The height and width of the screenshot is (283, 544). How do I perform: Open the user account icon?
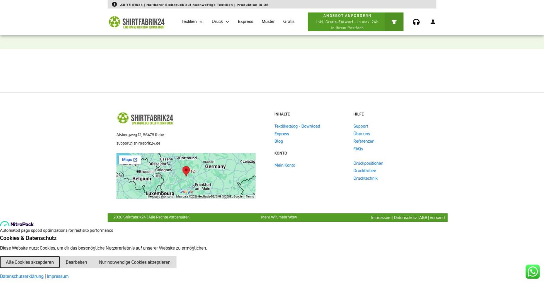(432, 22)
